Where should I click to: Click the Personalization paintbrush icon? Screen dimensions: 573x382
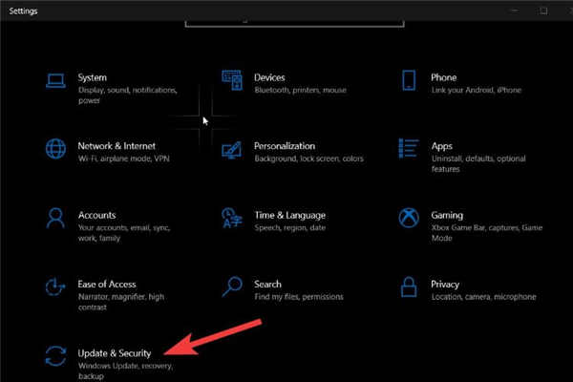[231, 149]
